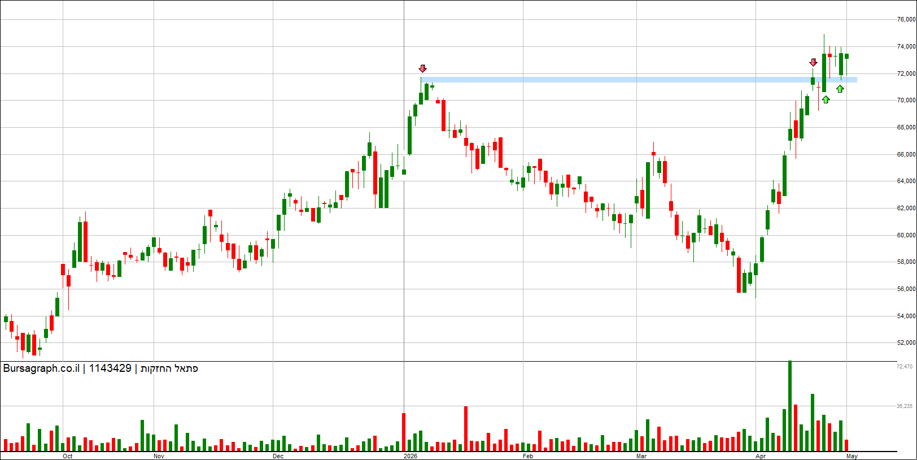Click the 70,000 price axis label
Screen dimensions: 917x460
pyautogui.click(x=906, y=100)
